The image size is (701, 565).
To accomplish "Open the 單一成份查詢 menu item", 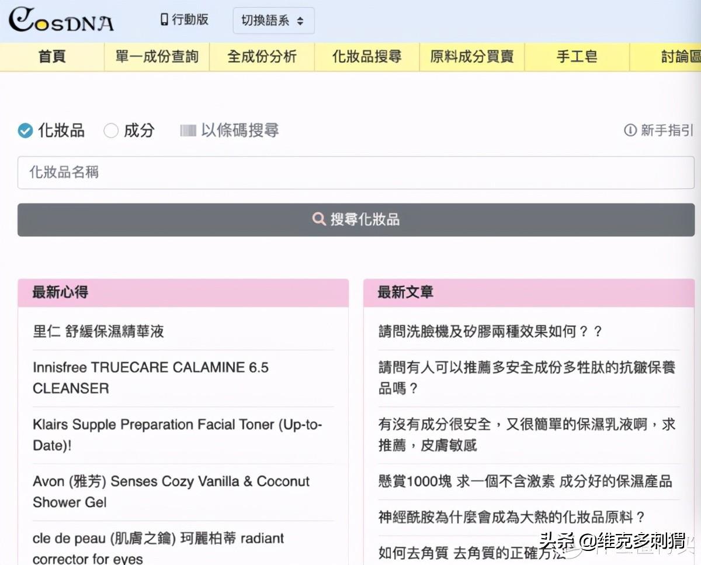I will point(157,57).
